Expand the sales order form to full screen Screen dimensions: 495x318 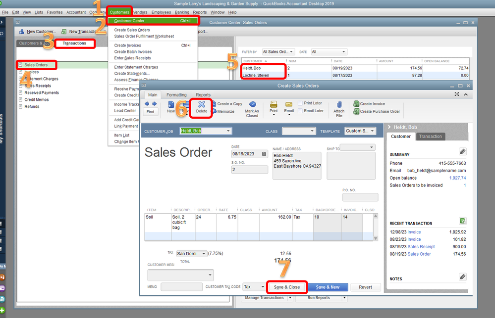(457, 94)
